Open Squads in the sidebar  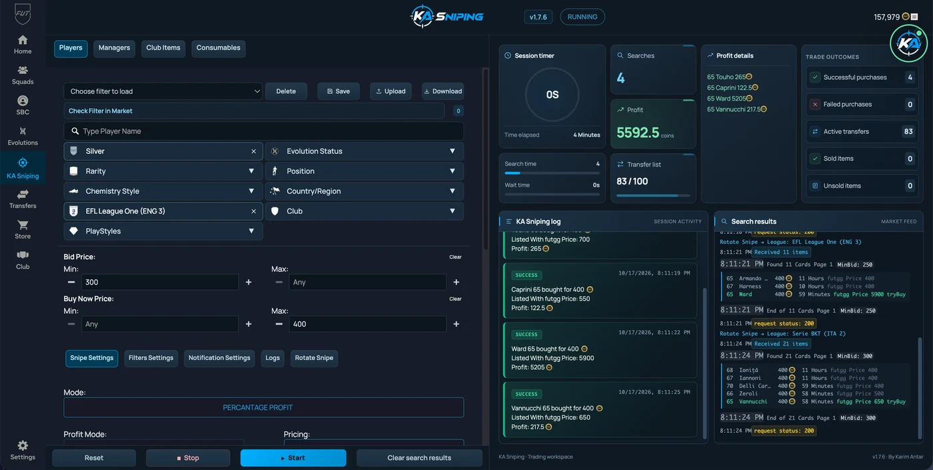[x=23, y=75]
